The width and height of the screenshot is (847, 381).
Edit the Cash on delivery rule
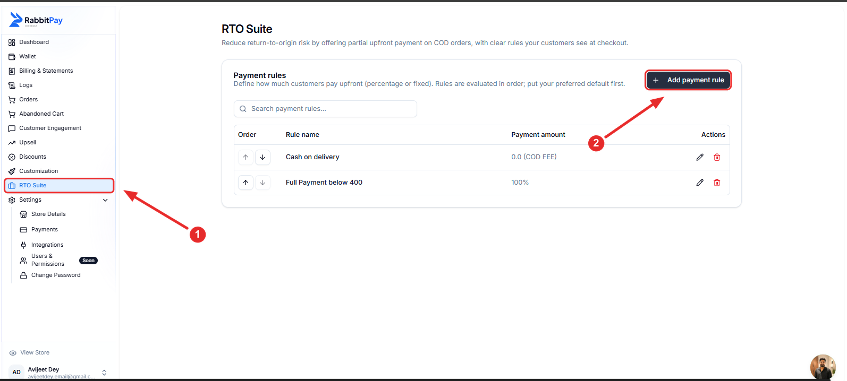pyautogui.click(x=700, y=157)
